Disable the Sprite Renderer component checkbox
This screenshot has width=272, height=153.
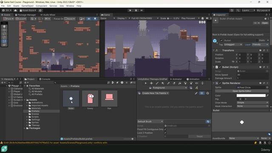click(220, 83)
